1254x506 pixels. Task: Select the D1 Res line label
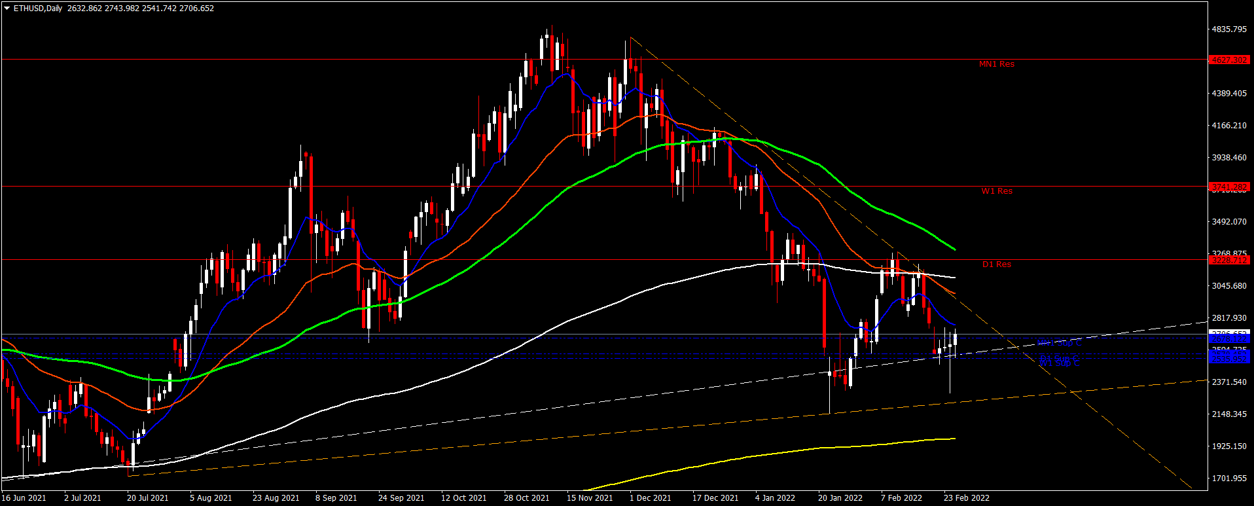click(996, 264)
